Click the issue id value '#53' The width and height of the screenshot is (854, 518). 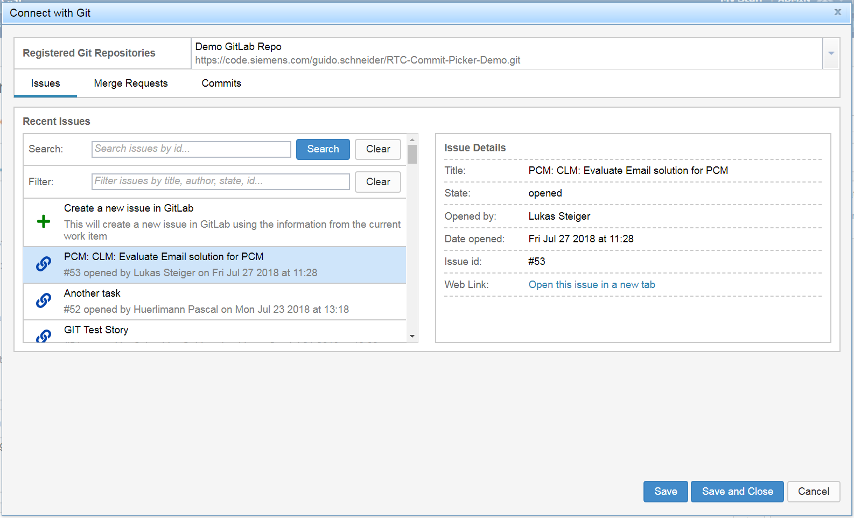(x=537, y=262)
